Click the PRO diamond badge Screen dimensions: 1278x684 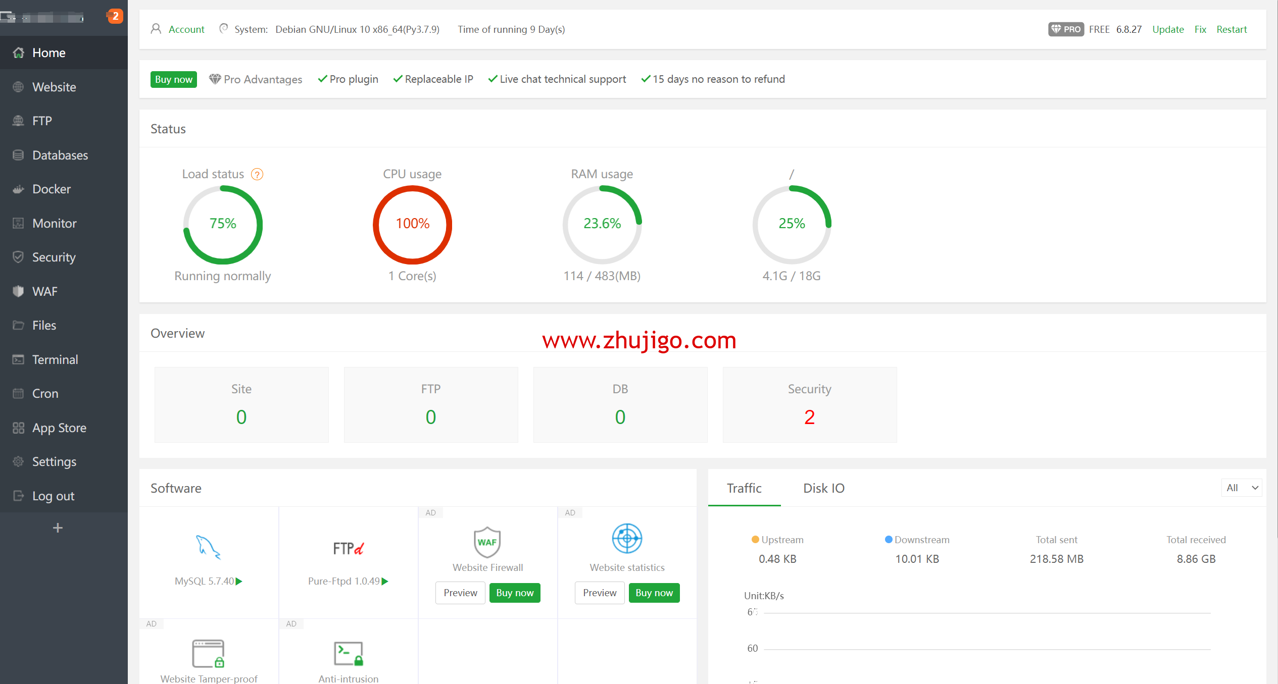pyautogui.click(x=1066, y=29)
